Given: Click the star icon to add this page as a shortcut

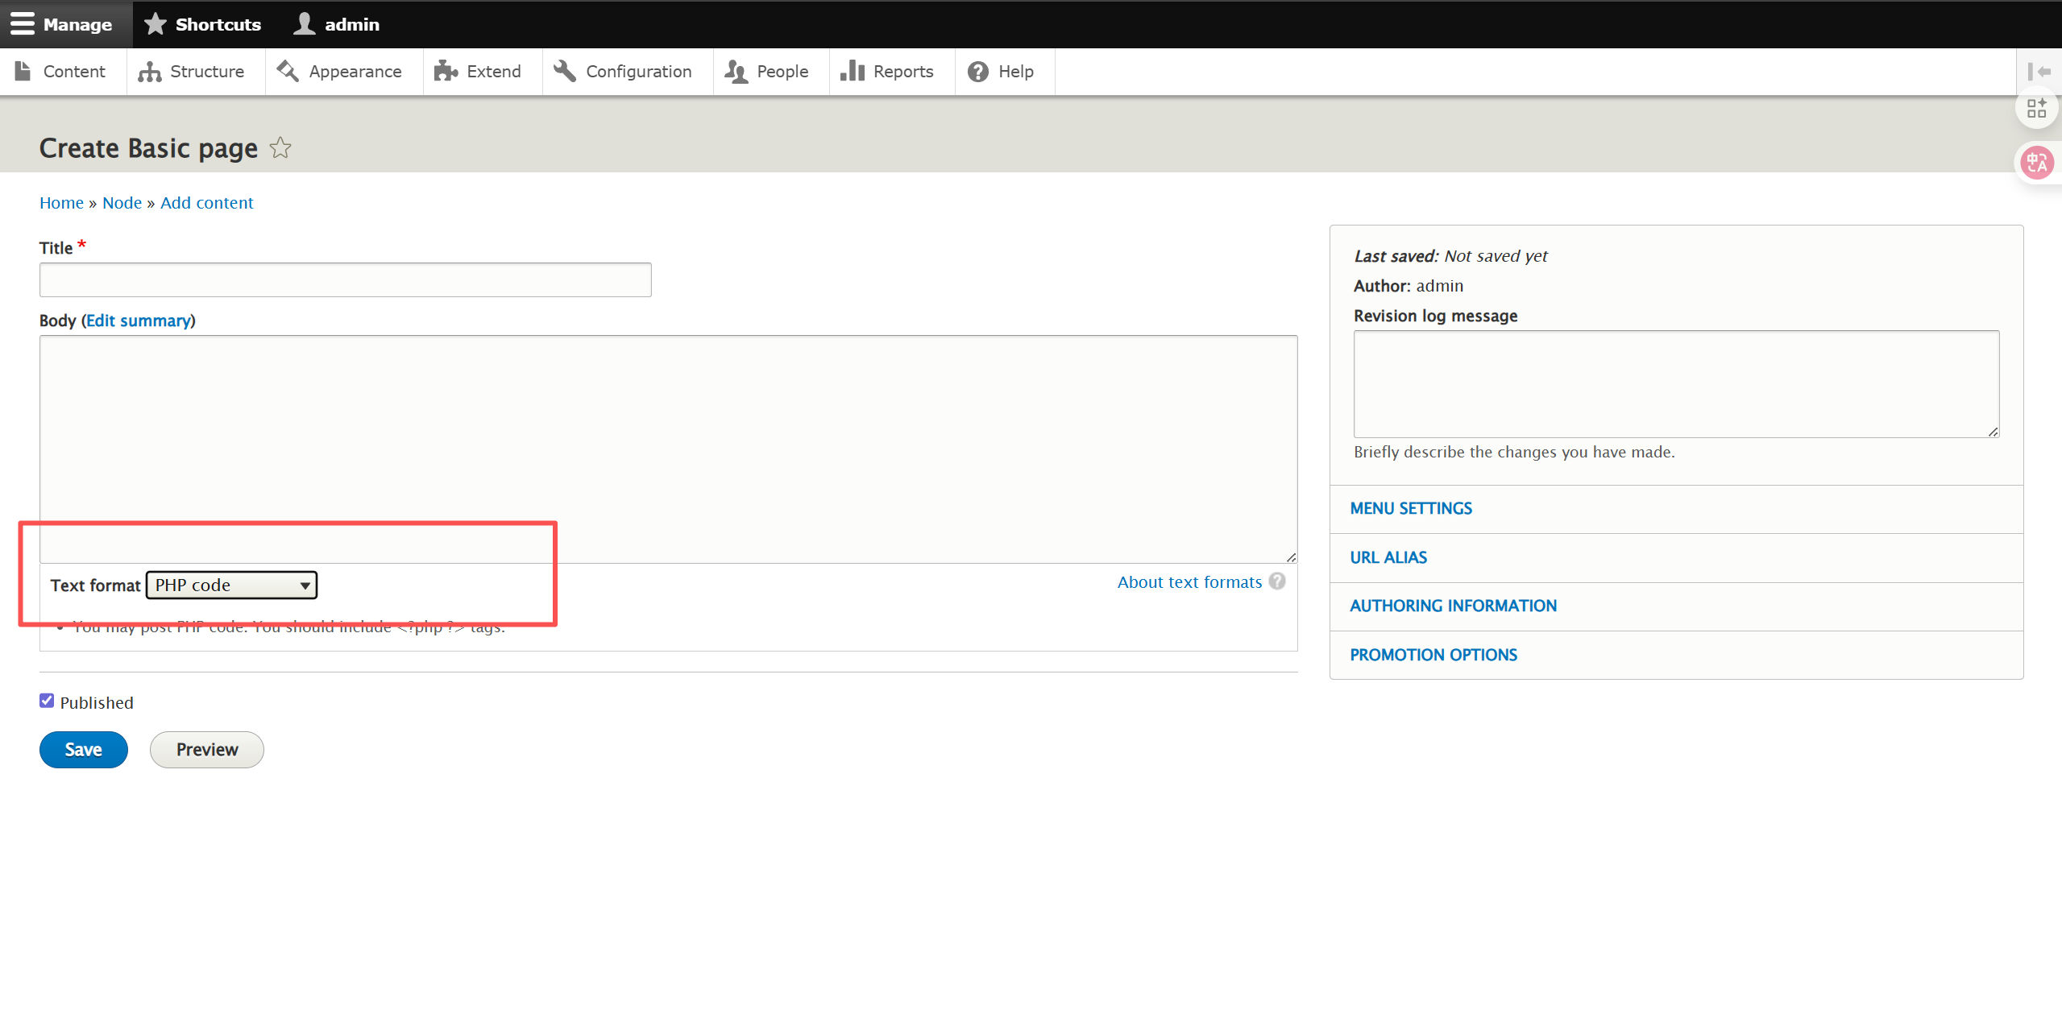Looking at the screenshot, I should tap(280, 148).
